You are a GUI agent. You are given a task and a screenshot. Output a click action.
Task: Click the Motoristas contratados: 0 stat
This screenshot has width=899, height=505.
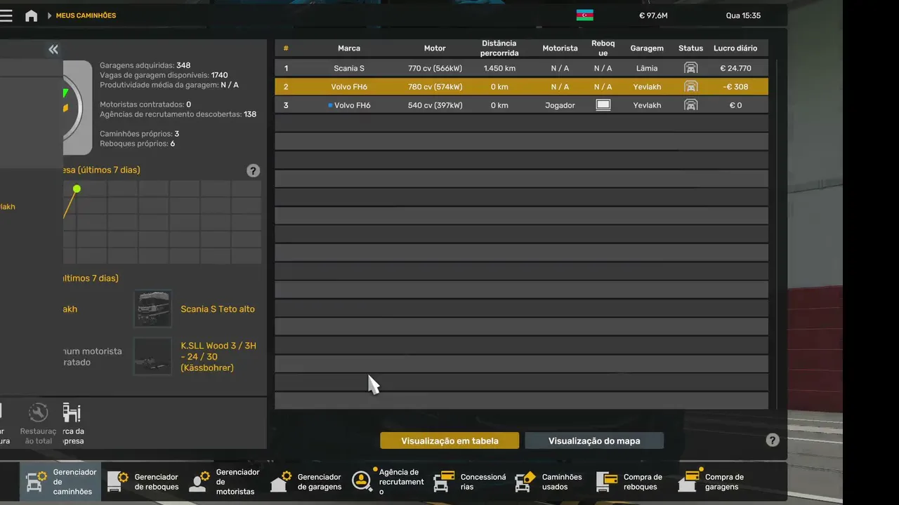pos(145,105)
